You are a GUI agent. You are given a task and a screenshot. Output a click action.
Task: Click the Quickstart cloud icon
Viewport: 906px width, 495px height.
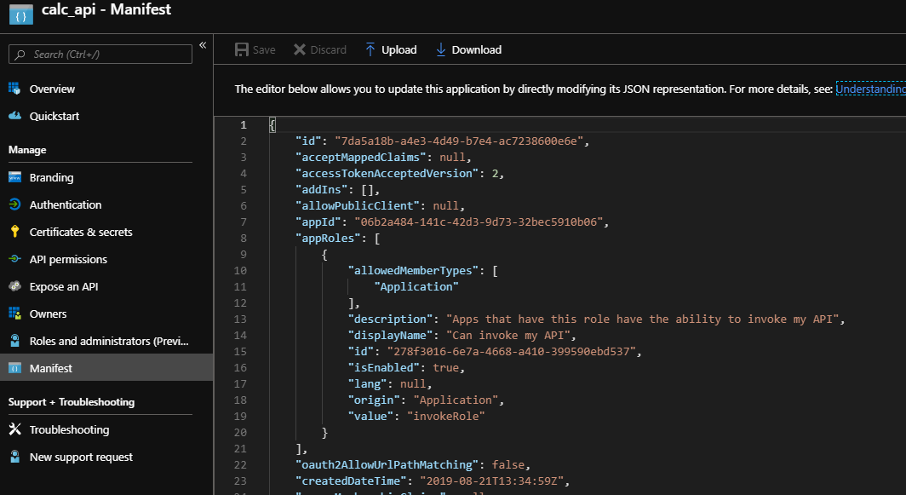[14, 116]
